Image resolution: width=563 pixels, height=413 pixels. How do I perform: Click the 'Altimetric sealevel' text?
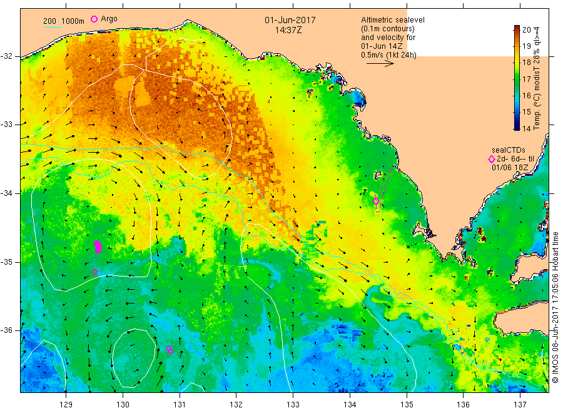click(x=393, y=20)
